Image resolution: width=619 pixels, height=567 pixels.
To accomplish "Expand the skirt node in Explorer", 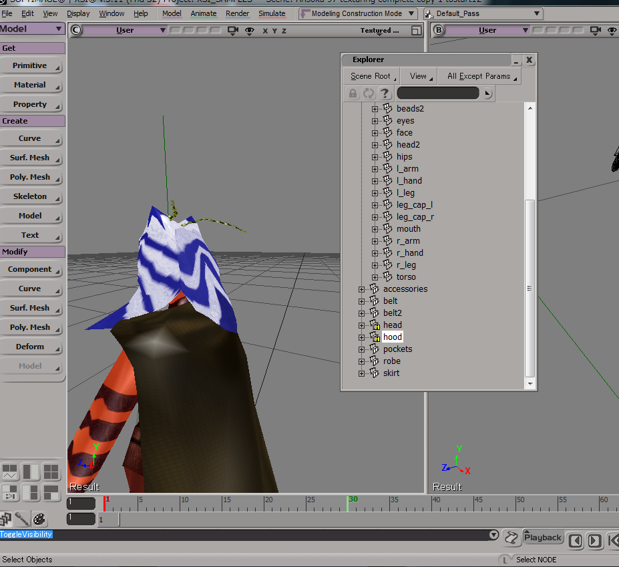I will [x=361, y=373].
